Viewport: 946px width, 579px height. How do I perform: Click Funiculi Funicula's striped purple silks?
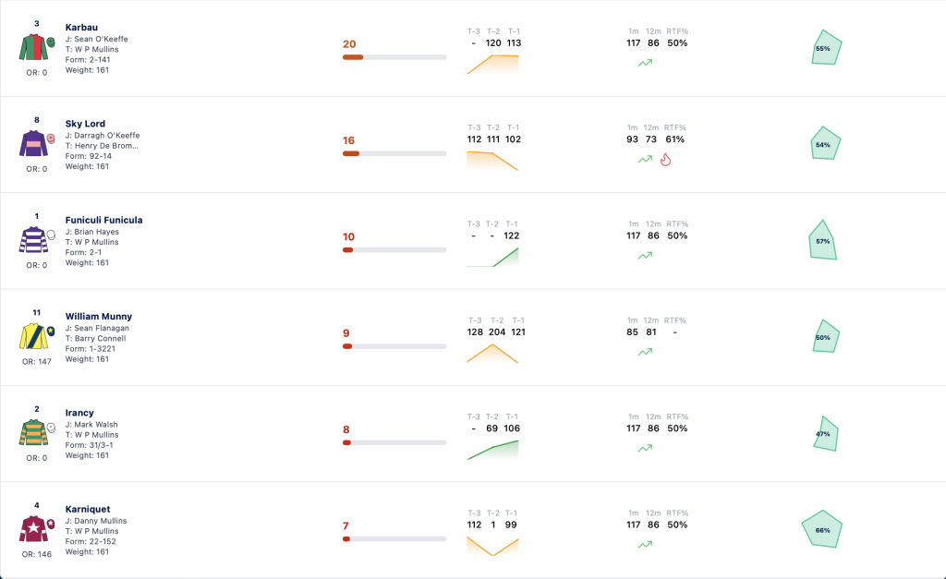[37, 240]
